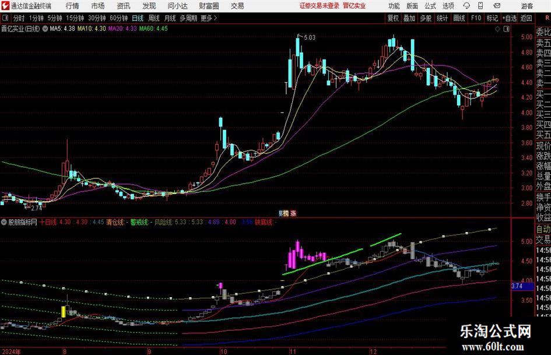
Task: Expand the 股朋指标网 indicator dropdown
Action: [4, 222]
